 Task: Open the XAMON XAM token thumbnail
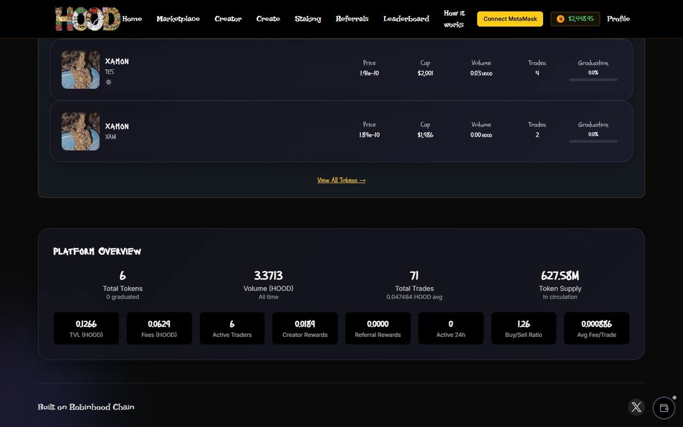(81, 131)
